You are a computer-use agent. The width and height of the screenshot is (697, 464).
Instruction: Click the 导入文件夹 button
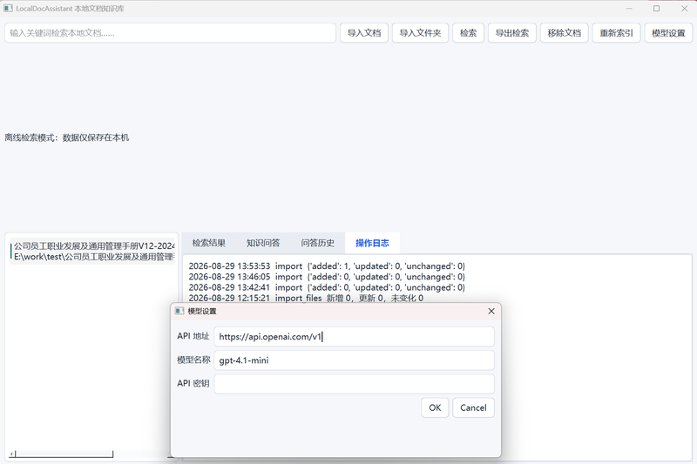[420, 33]
